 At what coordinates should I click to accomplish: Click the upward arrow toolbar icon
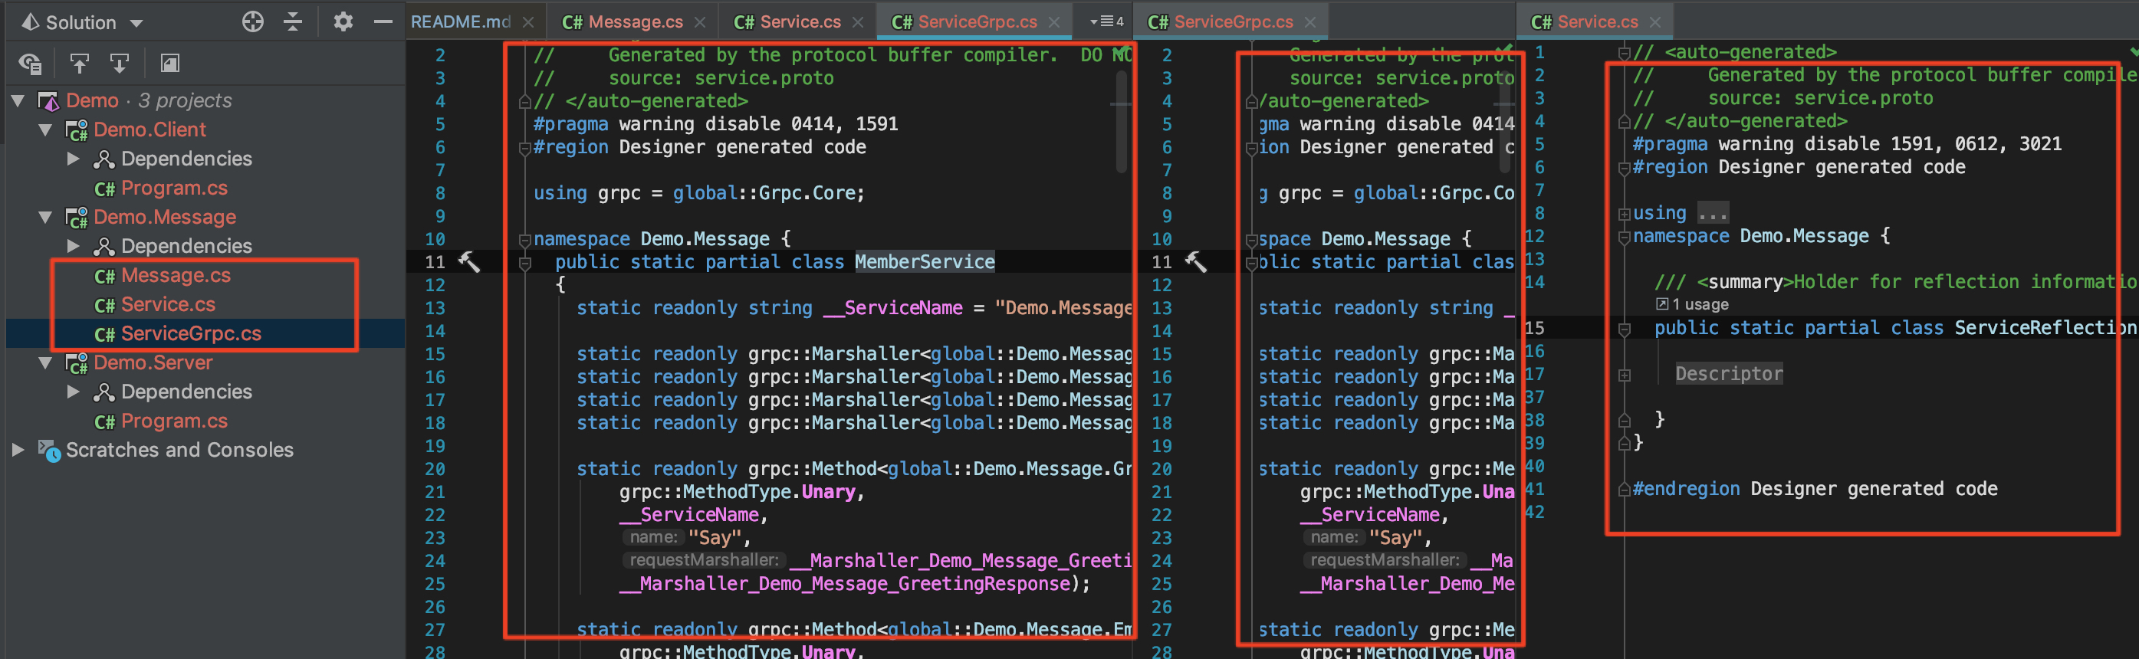[x=79, y=63]
